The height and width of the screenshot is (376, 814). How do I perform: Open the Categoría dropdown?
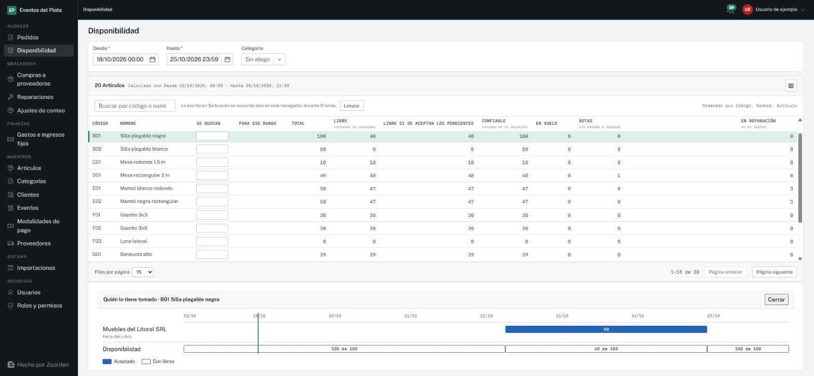[263, 60]
